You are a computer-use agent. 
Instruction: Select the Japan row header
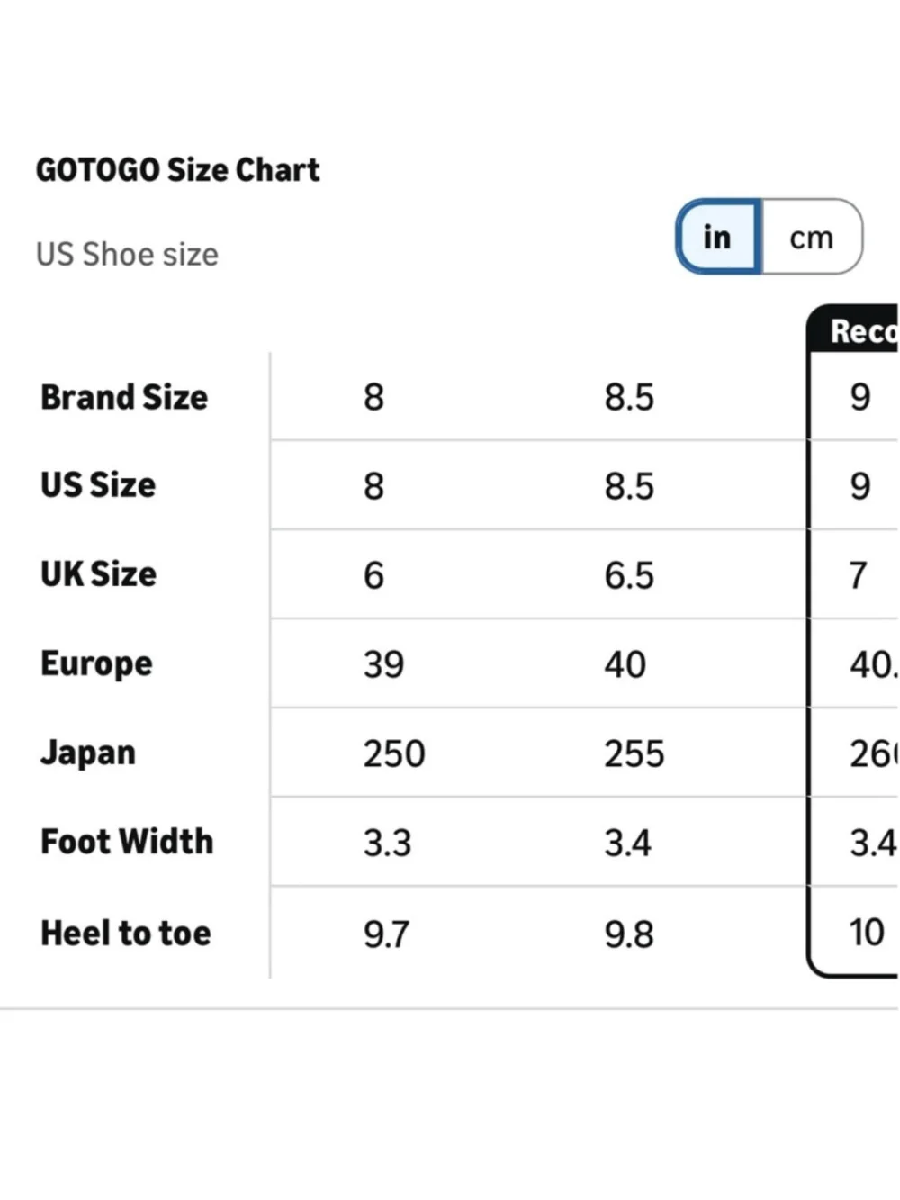(88, 753)
